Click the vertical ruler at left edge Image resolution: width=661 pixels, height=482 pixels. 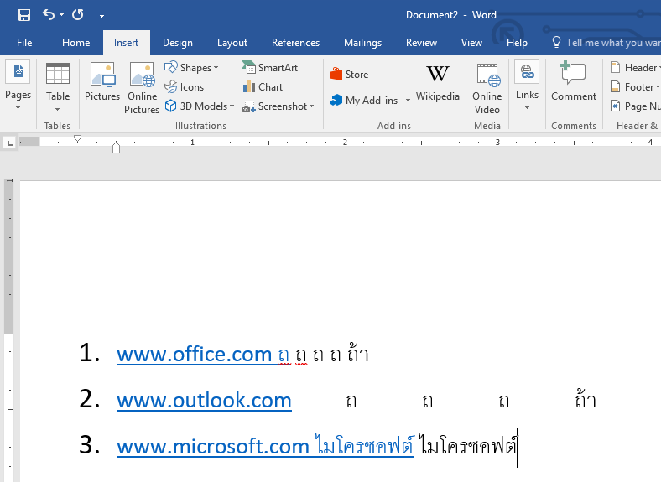pos(9,330)
